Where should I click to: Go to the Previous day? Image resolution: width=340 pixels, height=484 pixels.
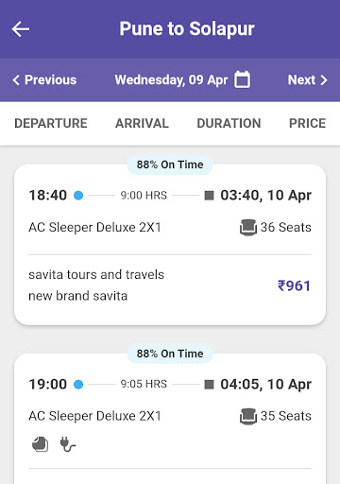tap(44, 79)
